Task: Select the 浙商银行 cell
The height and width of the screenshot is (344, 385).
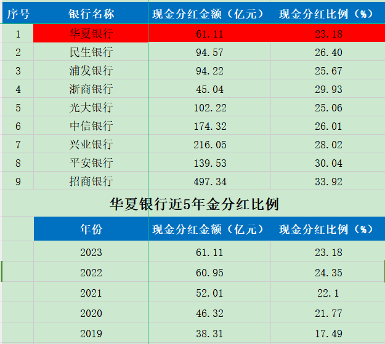Action: click(91, 89)
